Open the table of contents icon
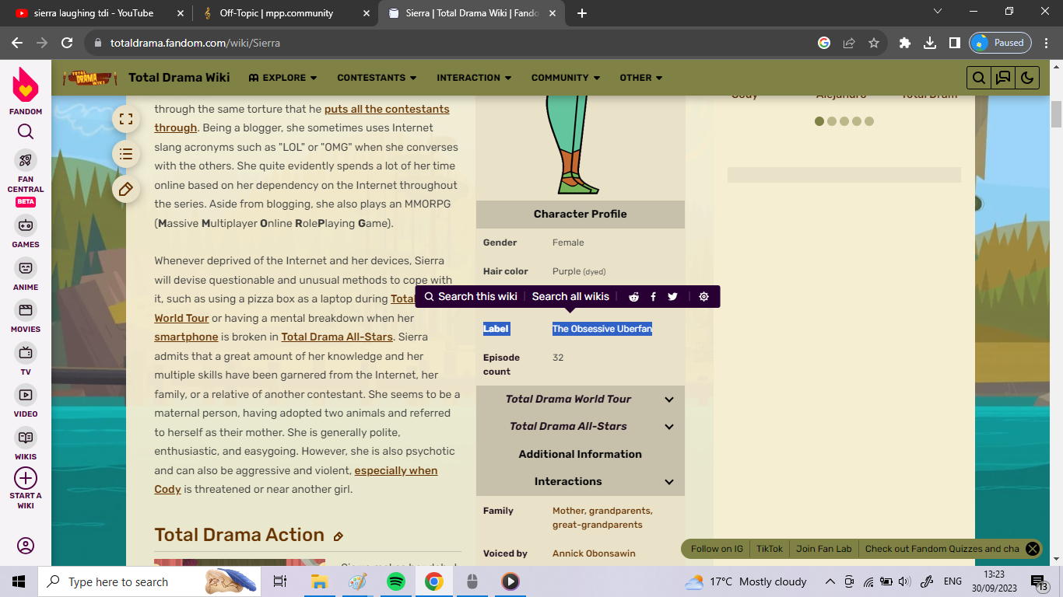This screenshot has height=597, width=1063. click(x=126, y=154)
